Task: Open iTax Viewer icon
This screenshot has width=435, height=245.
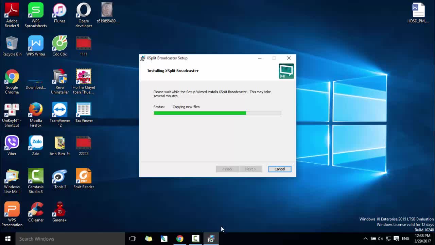Action: (x=84, y=112)
